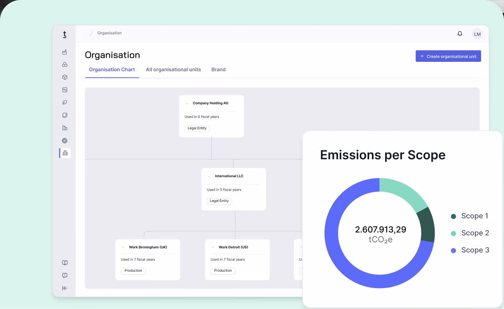Open the circular ring icon in the sidebar
This screenshot has width=504, height=309.
65,115
